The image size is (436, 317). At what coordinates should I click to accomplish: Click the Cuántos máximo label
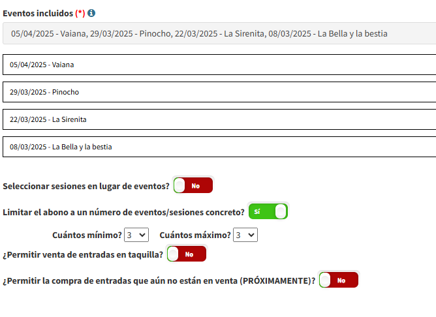point(195,235)
